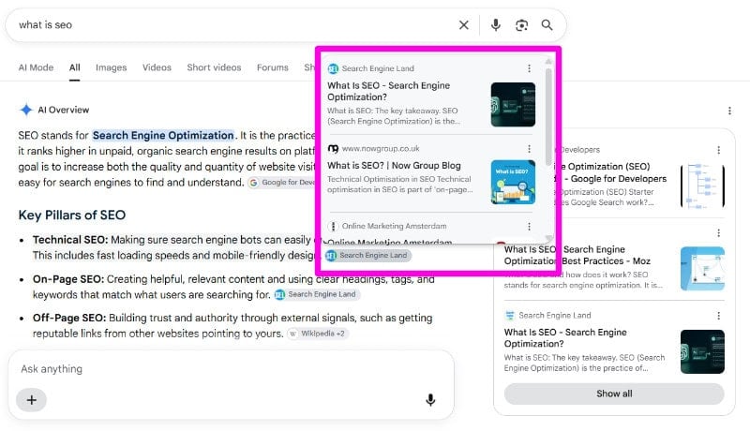This screenshot has width=750, height=431.
Task: Click the 'Show all' button
Action: tap(614, 394)
